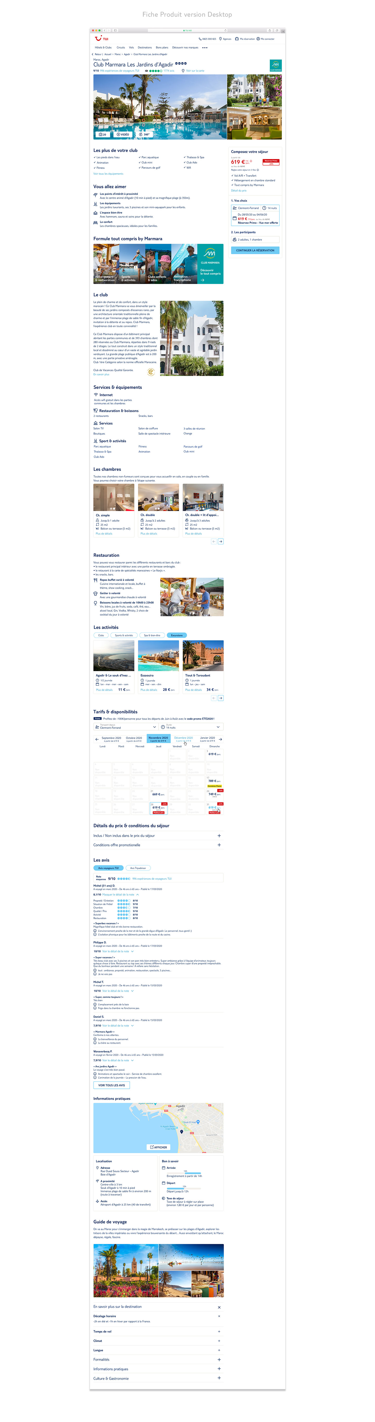The image size is (375, 1422).
Task: Click the 2 adultes, 1 chambre participants field
Action: (x=255, y=240)
